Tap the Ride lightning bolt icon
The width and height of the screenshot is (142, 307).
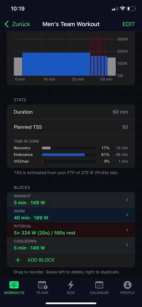tap(71, 285)
